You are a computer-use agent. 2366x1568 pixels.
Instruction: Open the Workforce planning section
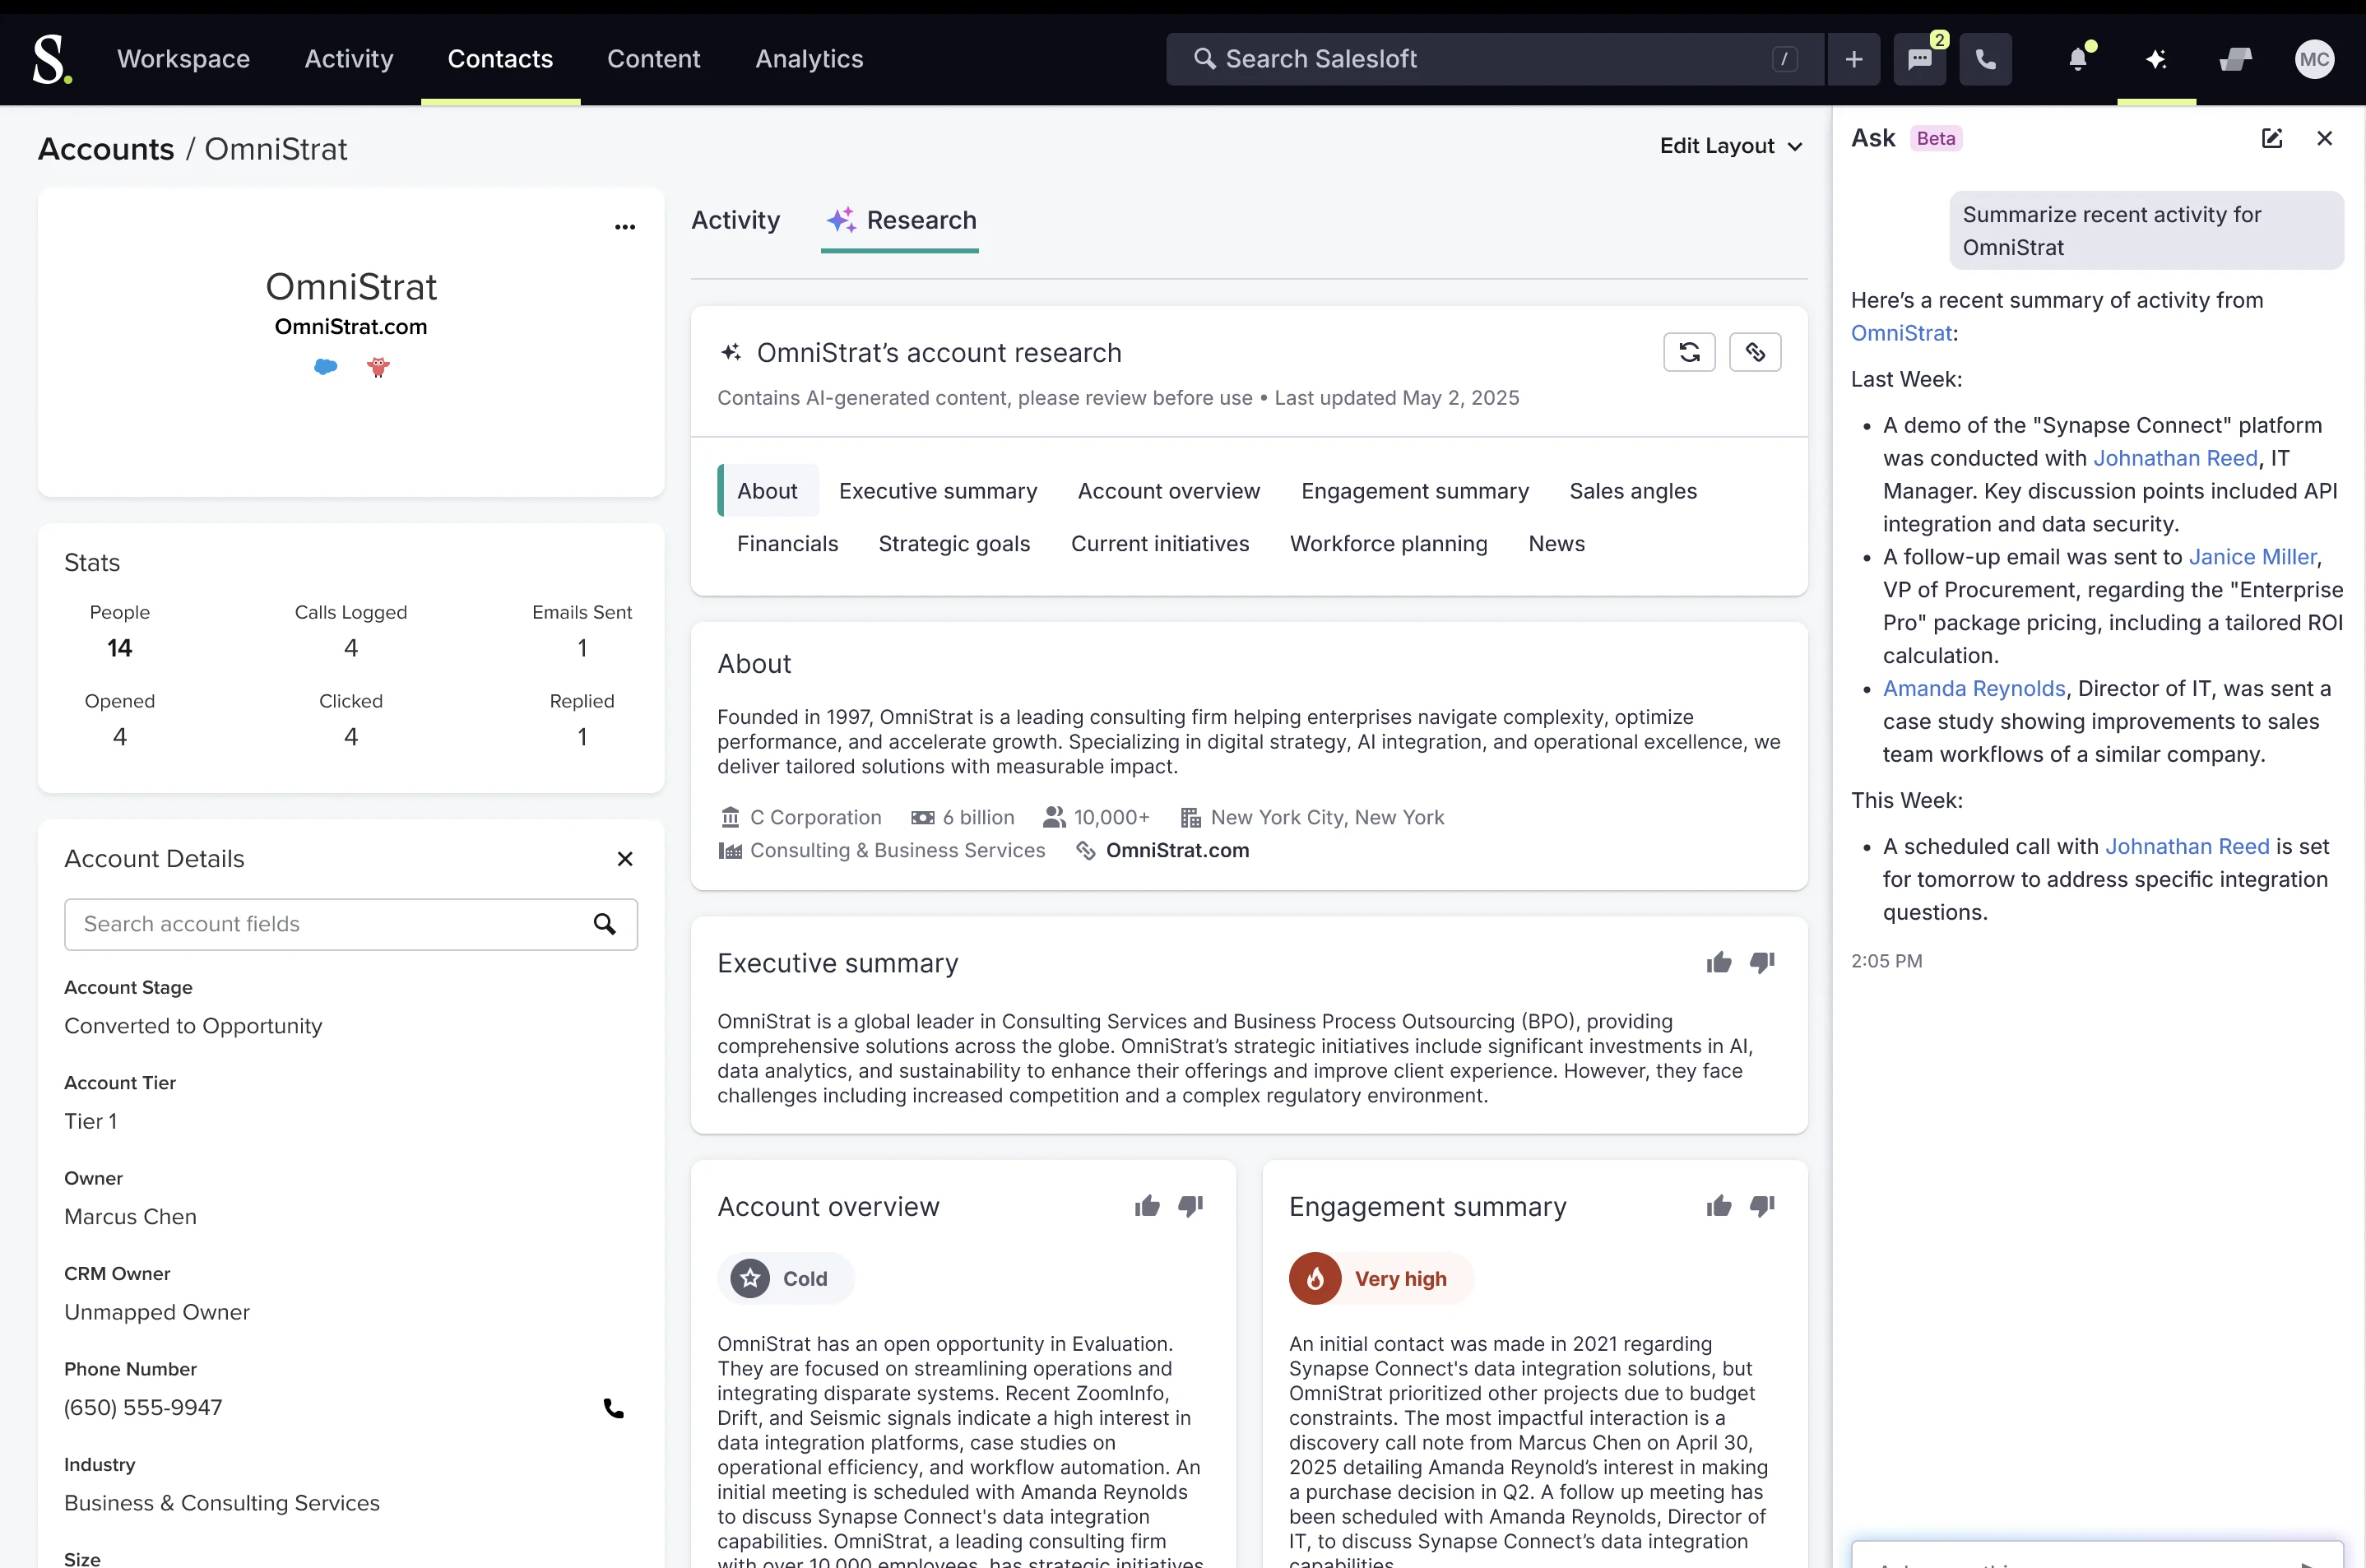(1388, 544)
